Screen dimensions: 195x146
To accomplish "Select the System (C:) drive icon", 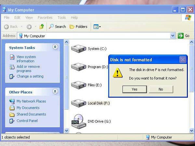I will tap(79, 49).
